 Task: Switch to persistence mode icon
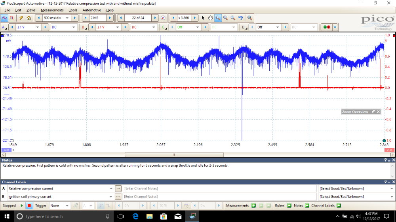tap(12, 18)
